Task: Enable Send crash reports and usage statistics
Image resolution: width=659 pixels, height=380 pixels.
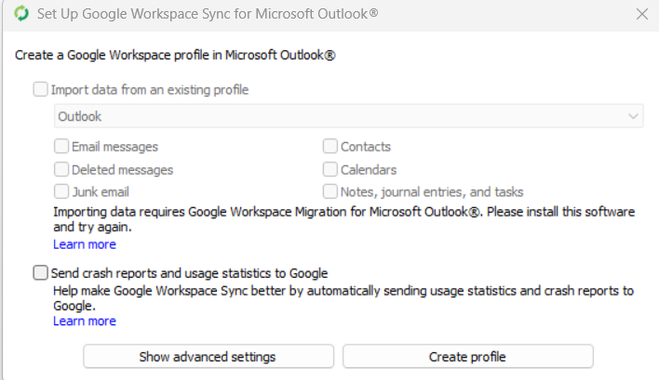Action: tap(40, 272)
